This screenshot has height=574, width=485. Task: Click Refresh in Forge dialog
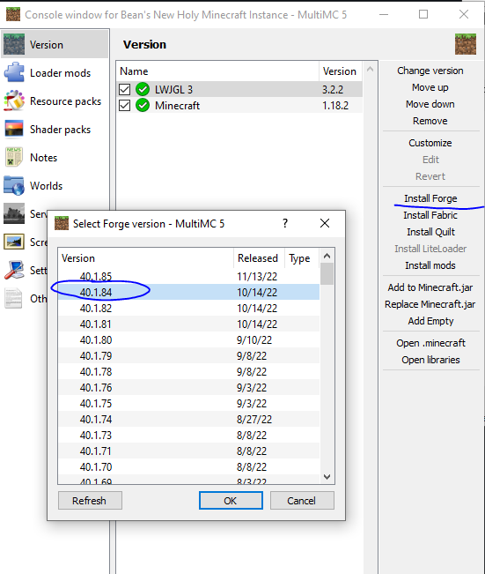pos(90,501)
